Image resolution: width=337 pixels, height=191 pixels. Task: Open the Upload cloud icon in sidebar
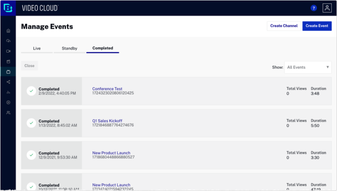coord(8,41)
